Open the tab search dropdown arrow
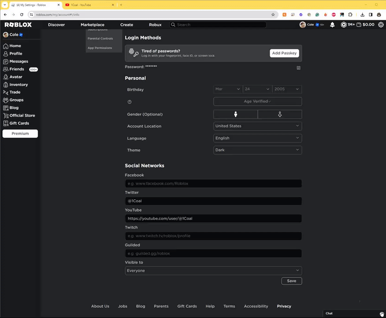Viewport: 386px width, 318px height. pyautogui.click(x=5, y=5)
